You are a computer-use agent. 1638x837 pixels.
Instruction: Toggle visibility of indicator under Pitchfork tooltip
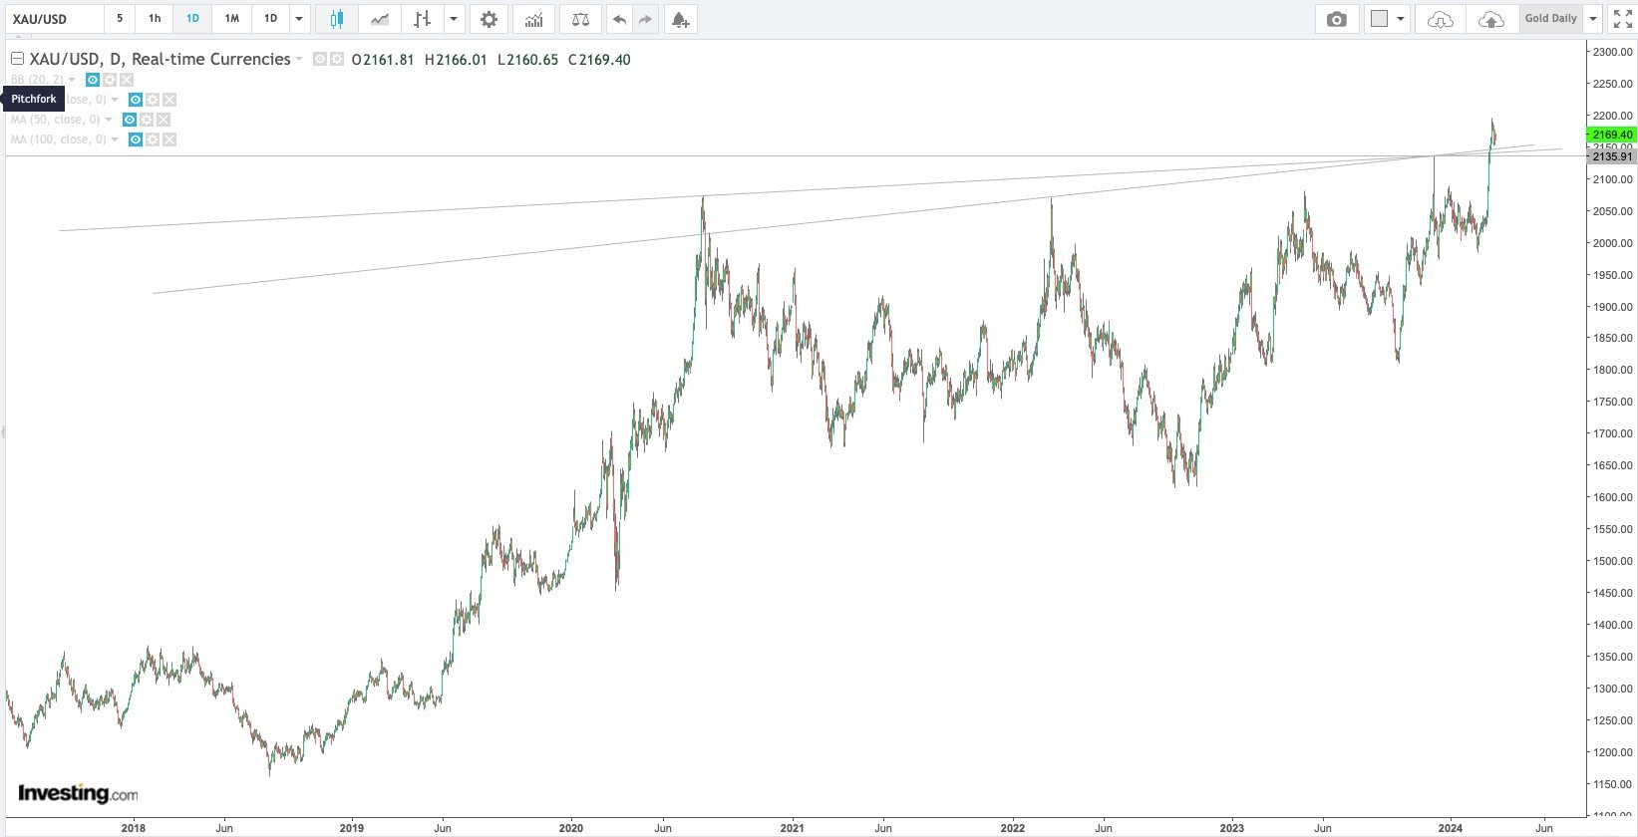coord(136,100)
